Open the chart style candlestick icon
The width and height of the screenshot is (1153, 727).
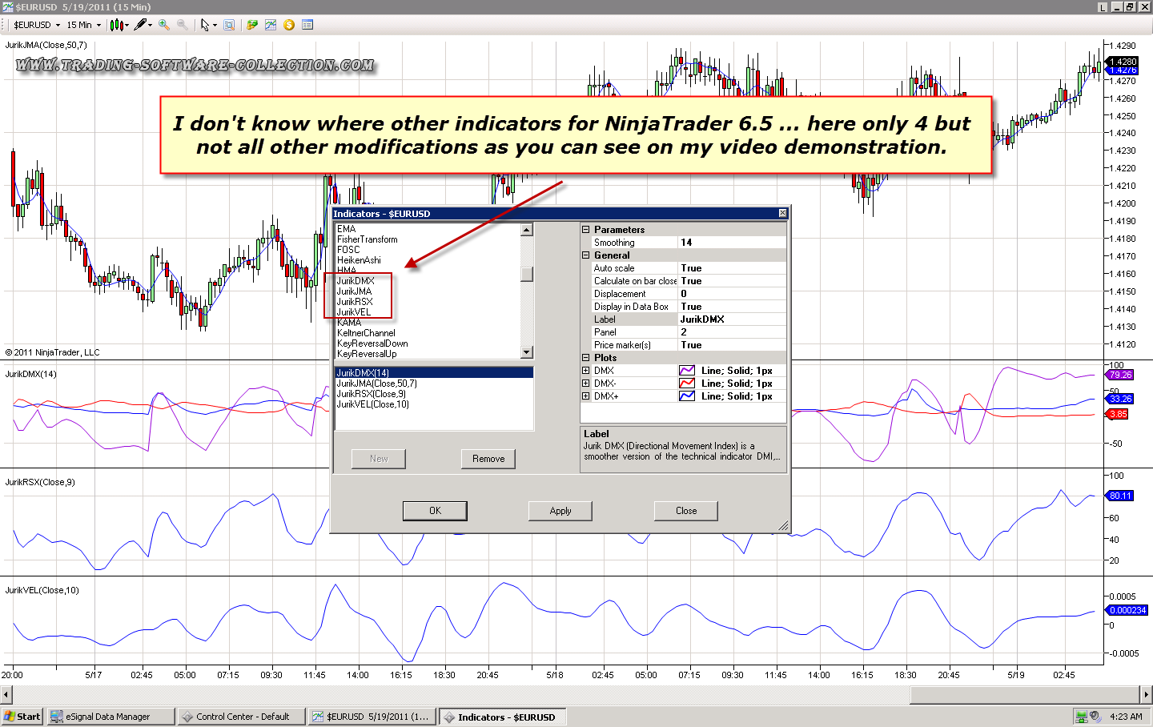point(117,25)
